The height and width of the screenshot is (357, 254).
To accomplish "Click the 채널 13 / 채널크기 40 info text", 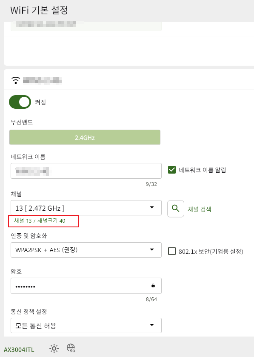I will [x=40, y=221].
